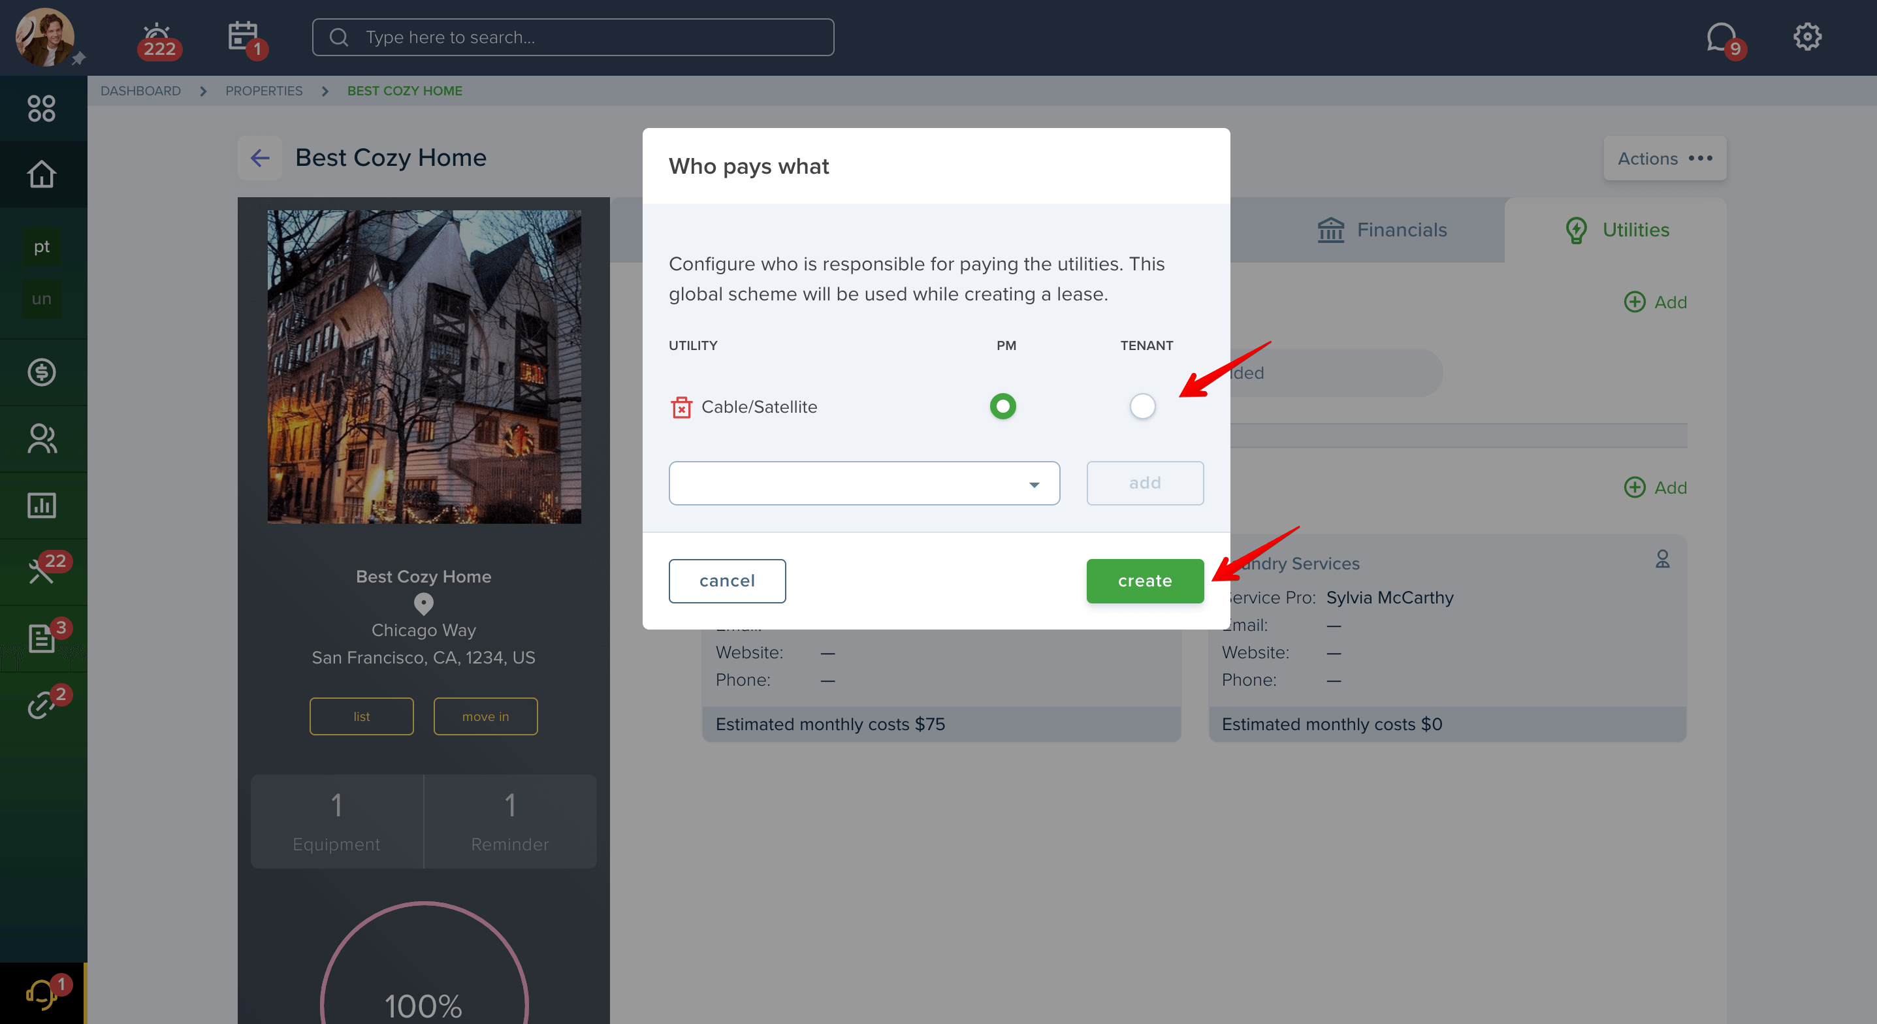The image size is (1877, 1024).
Task: Open reports chart icon in sidebar
Action: tap(42, 505)
